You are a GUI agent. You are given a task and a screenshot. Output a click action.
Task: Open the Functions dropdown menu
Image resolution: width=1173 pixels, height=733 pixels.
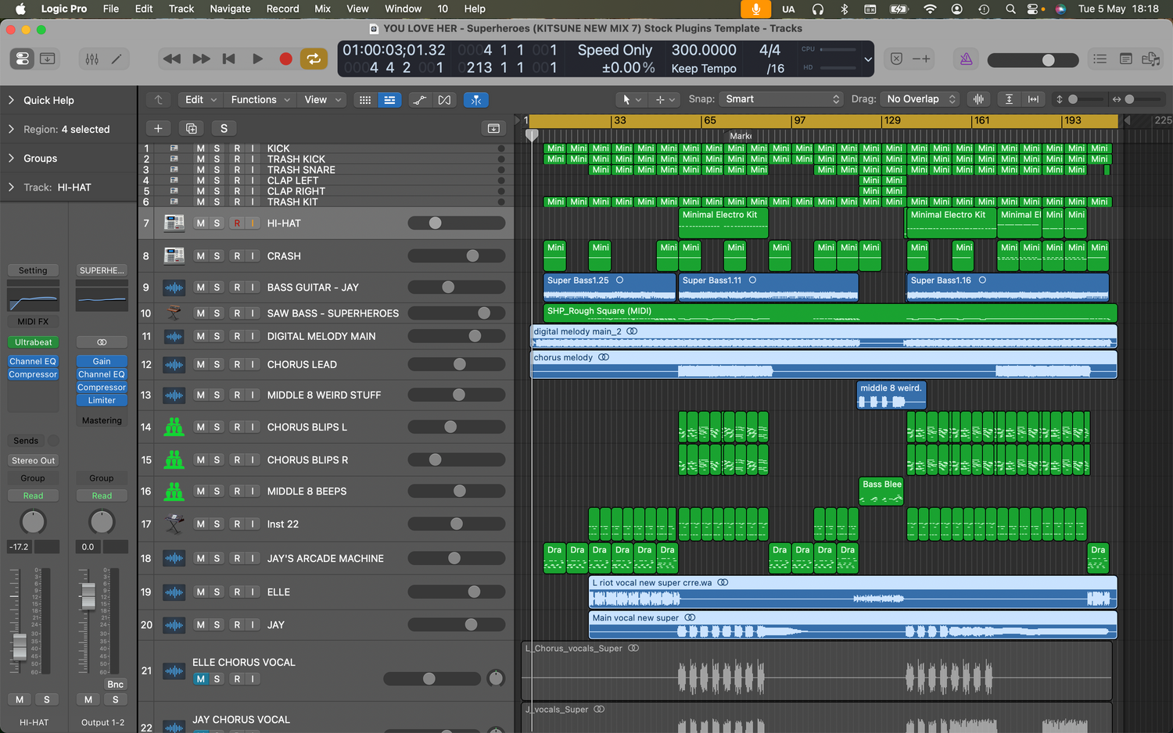pyautogui.click(x=260, y=100)
